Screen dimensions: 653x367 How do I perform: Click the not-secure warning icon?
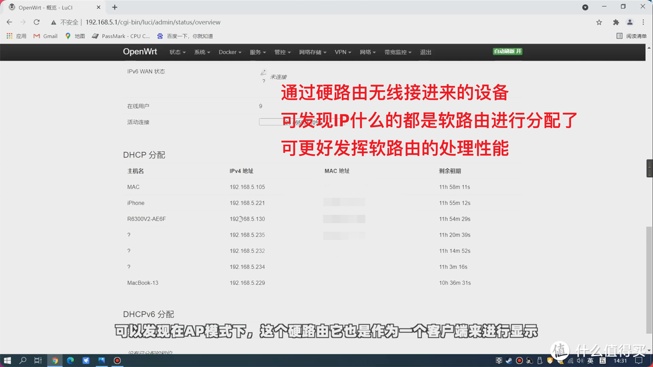[53, 22]
